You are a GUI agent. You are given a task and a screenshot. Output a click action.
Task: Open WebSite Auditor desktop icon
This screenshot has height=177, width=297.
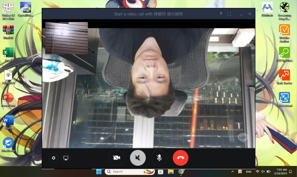284,33
